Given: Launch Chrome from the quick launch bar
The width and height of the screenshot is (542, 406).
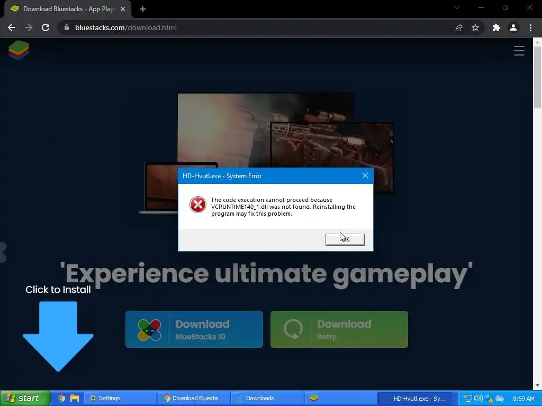Looking at the screenshot, I should [x=61, y=398].
